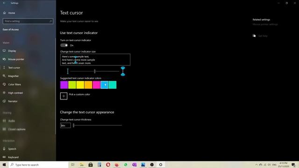Choose the yellow indicator color
This screenshot has width=299, height=168.
click(80, 85)
